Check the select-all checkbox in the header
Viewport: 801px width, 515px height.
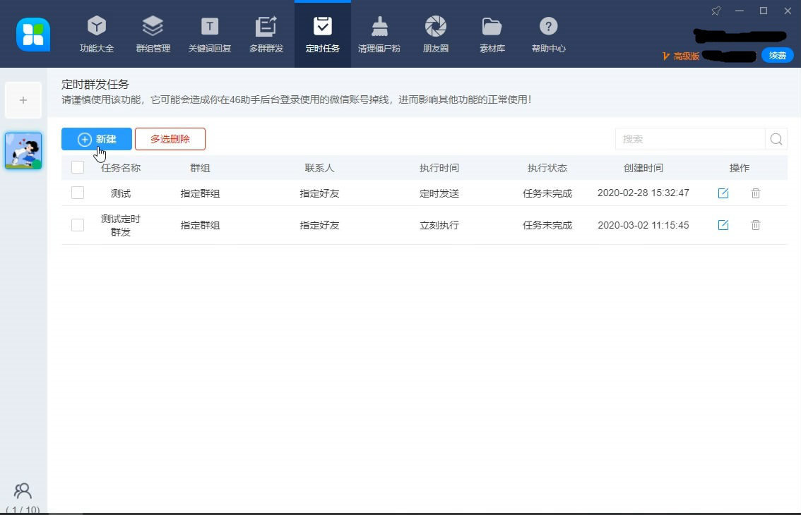tap(77, 167)
